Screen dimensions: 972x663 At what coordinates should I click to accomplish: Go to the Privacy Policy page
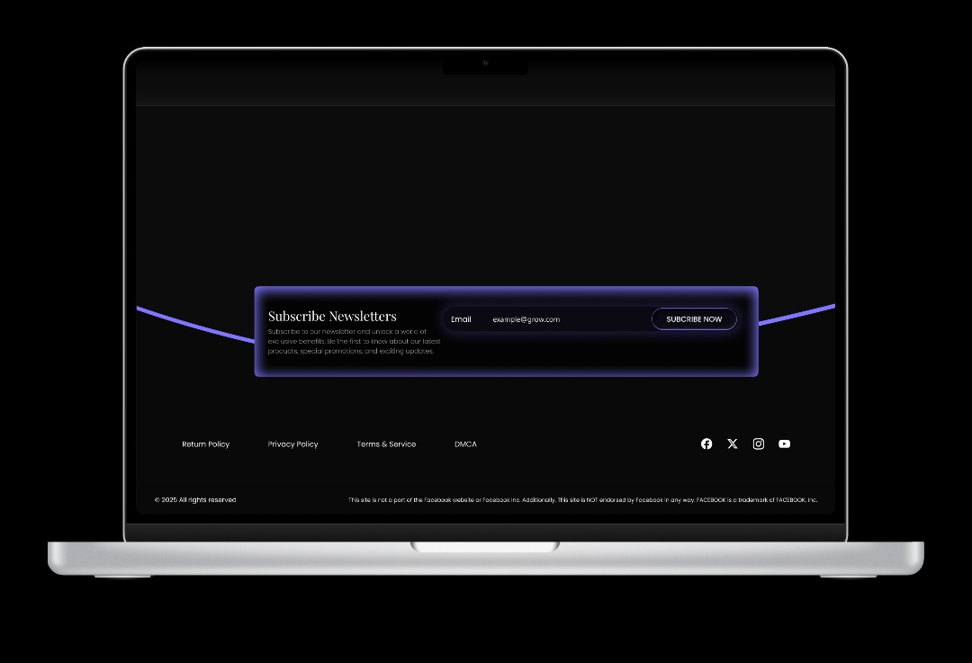292,444
